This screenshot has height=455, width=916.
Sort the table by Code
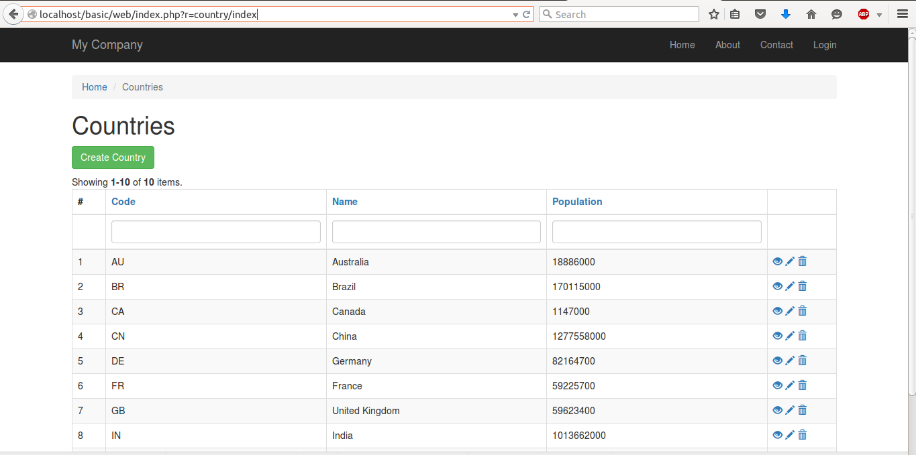coord(123,202)
